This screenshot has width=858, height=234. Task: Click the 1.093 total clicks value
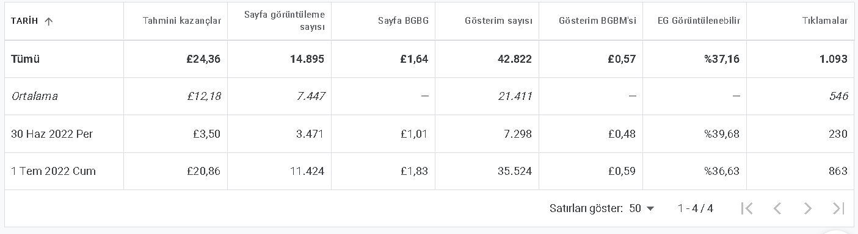click(834, 59)
